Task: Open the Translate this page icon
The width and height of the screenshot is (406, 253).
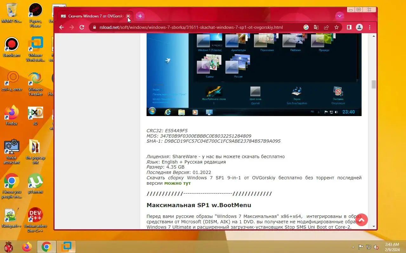Action: (316, 27)
